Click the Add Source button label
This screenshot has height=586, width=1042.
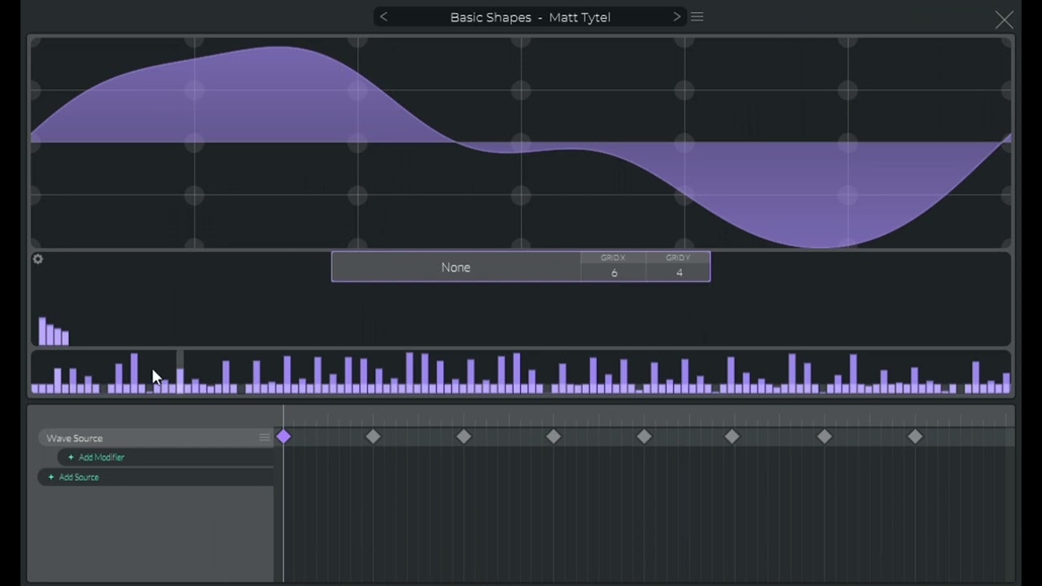coord(79,477)
